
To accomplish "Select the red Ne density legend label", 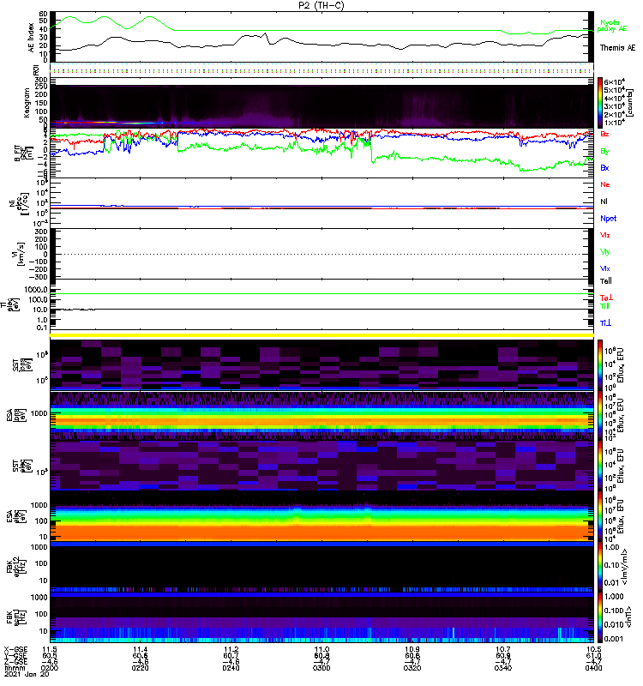I will pos(605,185).
